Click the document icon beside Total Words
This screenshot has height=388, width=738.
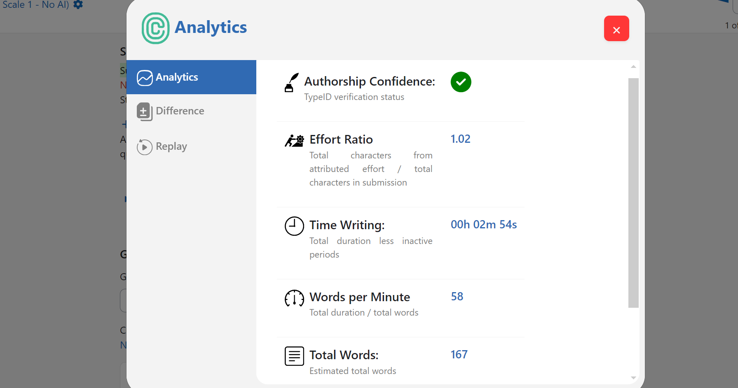click(294, 355)
